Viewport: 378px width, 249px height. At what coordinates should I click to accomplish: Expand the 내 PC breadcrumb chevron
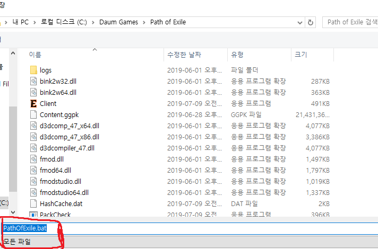coord(35,22)
